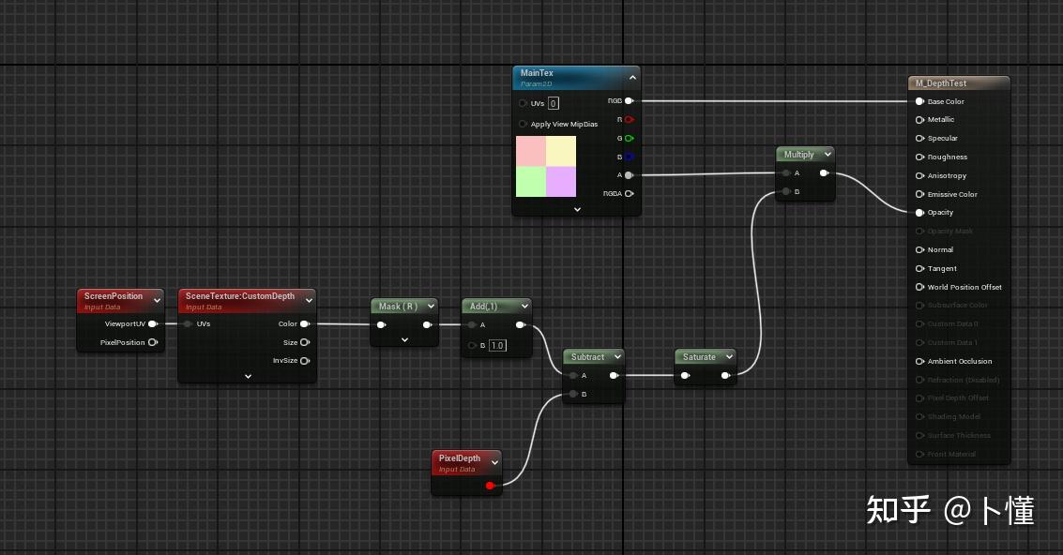Viewport: 1063px width, 555px height.
Task: Collapse the MainTex node with its top chevron
Action: (x=632, y=77)
